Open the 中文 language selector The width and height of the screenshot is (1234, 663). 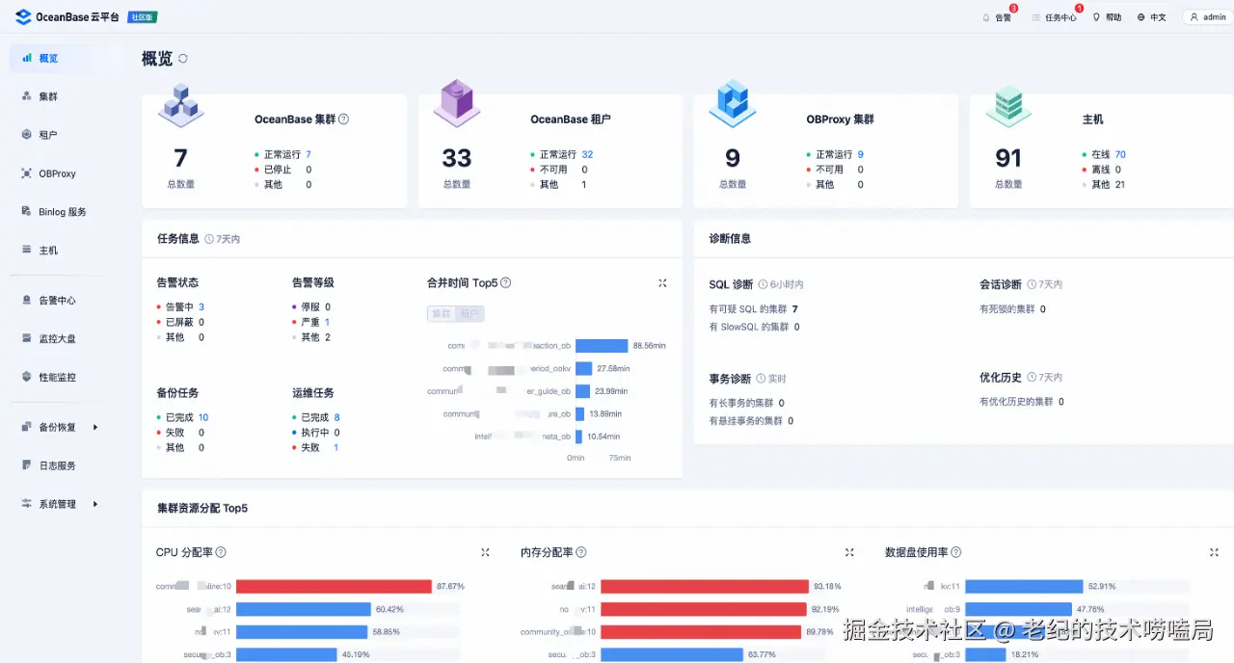coord(1157,17)
